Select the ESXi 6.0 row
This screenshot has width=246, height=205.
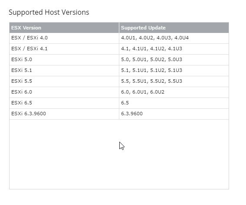pyautogui.click(x=119, y=92)
